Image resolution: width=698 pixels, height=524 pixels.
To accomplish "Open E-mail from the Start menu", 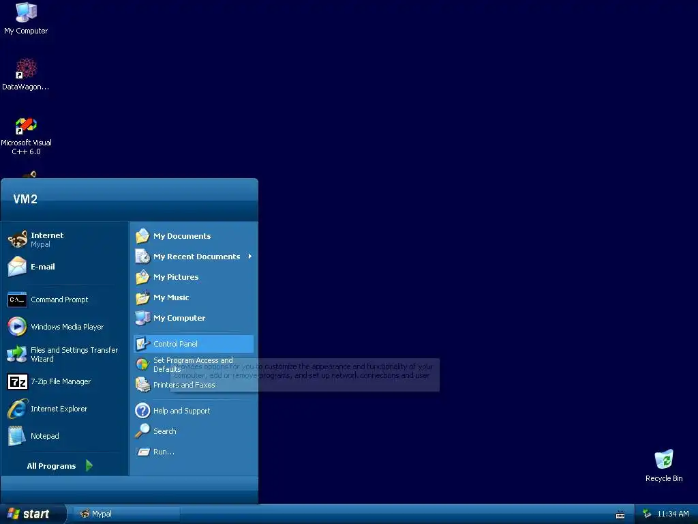I will [x=65, y=267].
